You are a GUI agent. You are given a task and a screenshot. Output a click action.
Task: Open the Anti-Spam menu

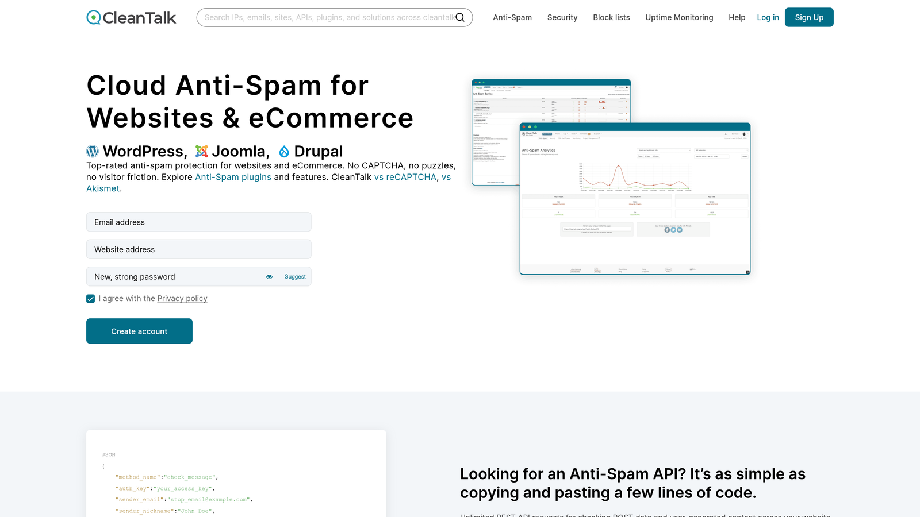[512, 17]
